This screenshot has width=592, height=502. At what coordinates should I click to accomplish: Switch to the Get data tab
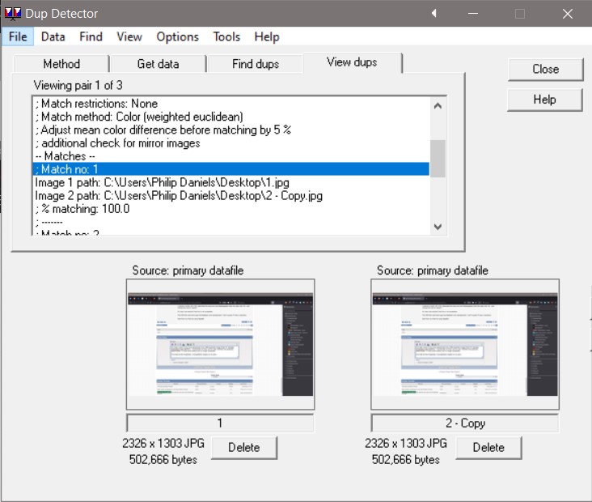coord(159,64)
